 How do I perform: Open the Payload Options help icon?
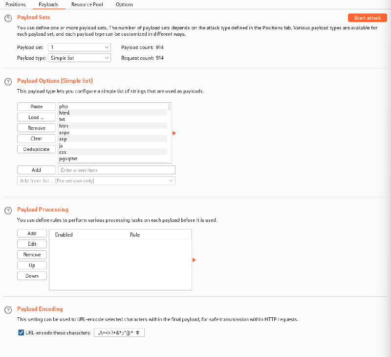[8, 81]
